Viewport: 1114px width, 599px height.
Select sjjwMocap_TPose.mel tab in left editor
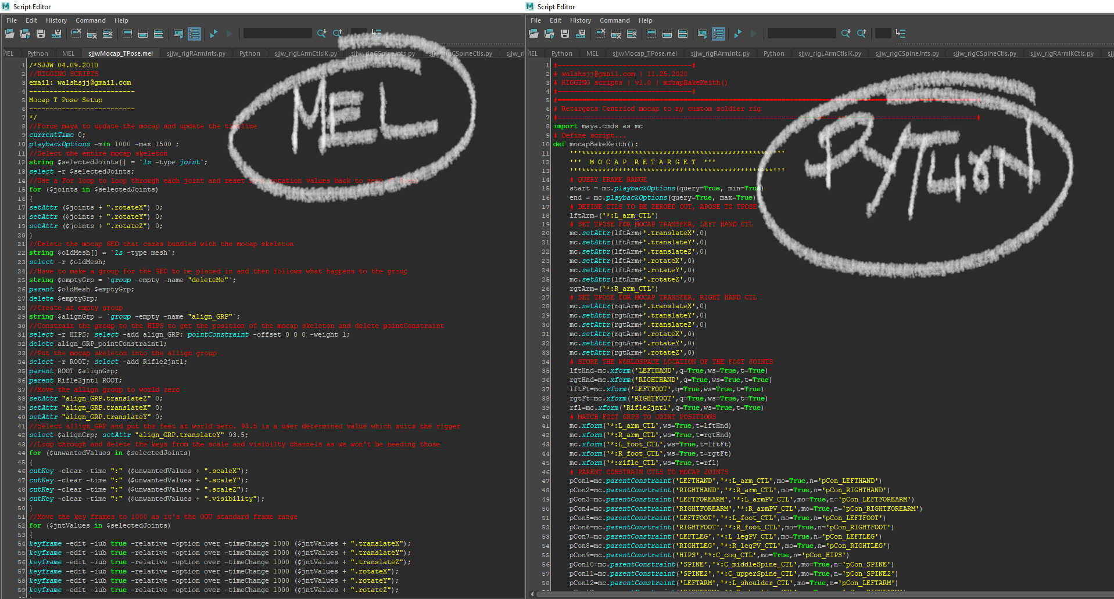click(x=121, y=53)
